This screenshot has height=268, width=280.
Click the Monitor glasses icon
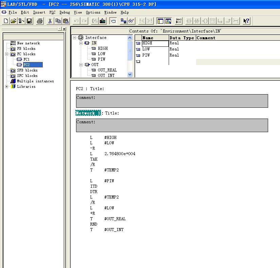coord(131,21)
